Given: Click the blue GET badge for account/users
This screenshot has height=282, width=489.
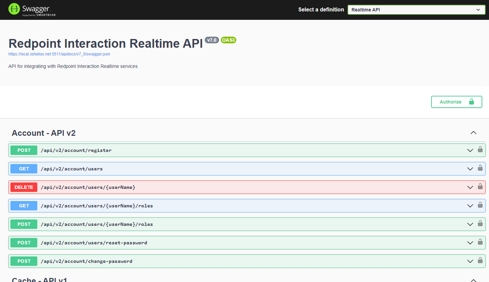Looking at the screenshot, I should [x=24, y=169].
